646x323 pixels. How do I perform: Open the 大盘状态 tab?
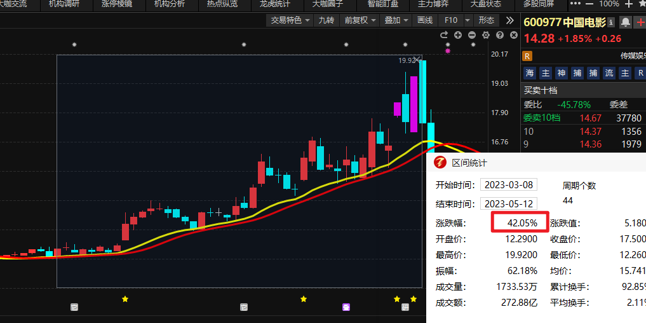pos(486,4)
